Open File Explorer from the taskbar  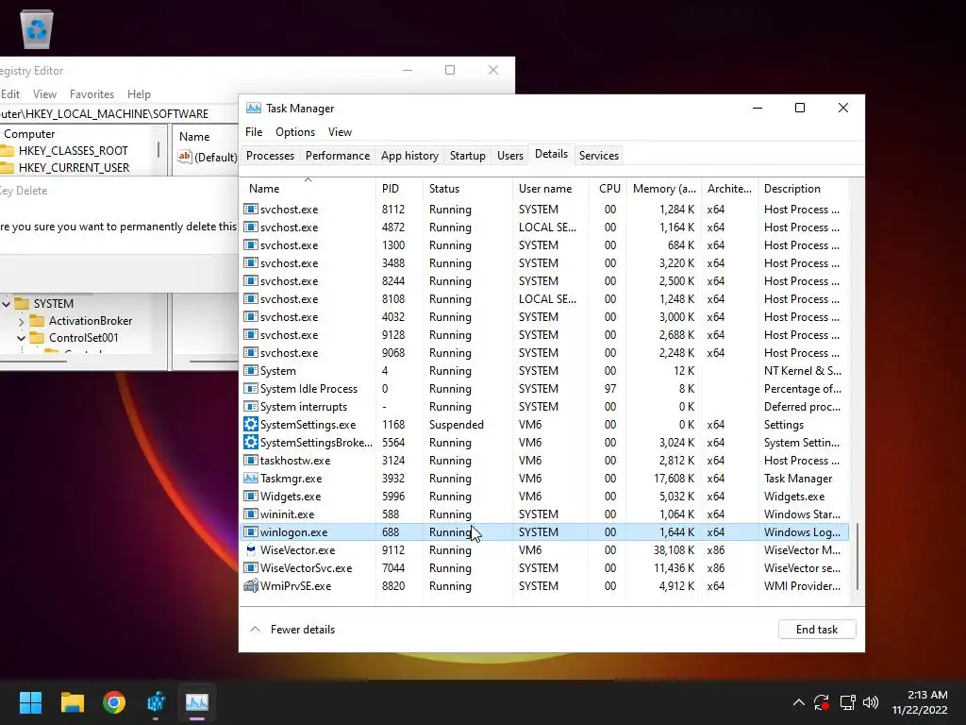click(72, 702)
